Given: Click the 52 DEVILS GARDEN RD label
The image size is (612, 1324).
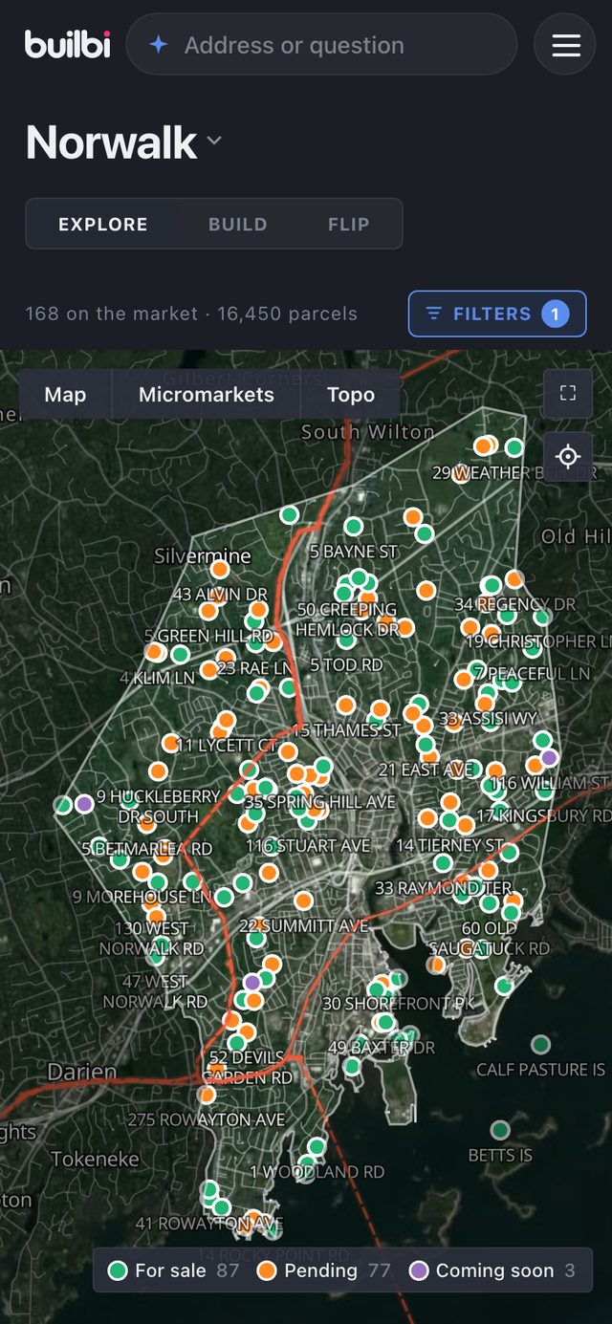Looking at the screenshot, I should (x=247, y=1068).
